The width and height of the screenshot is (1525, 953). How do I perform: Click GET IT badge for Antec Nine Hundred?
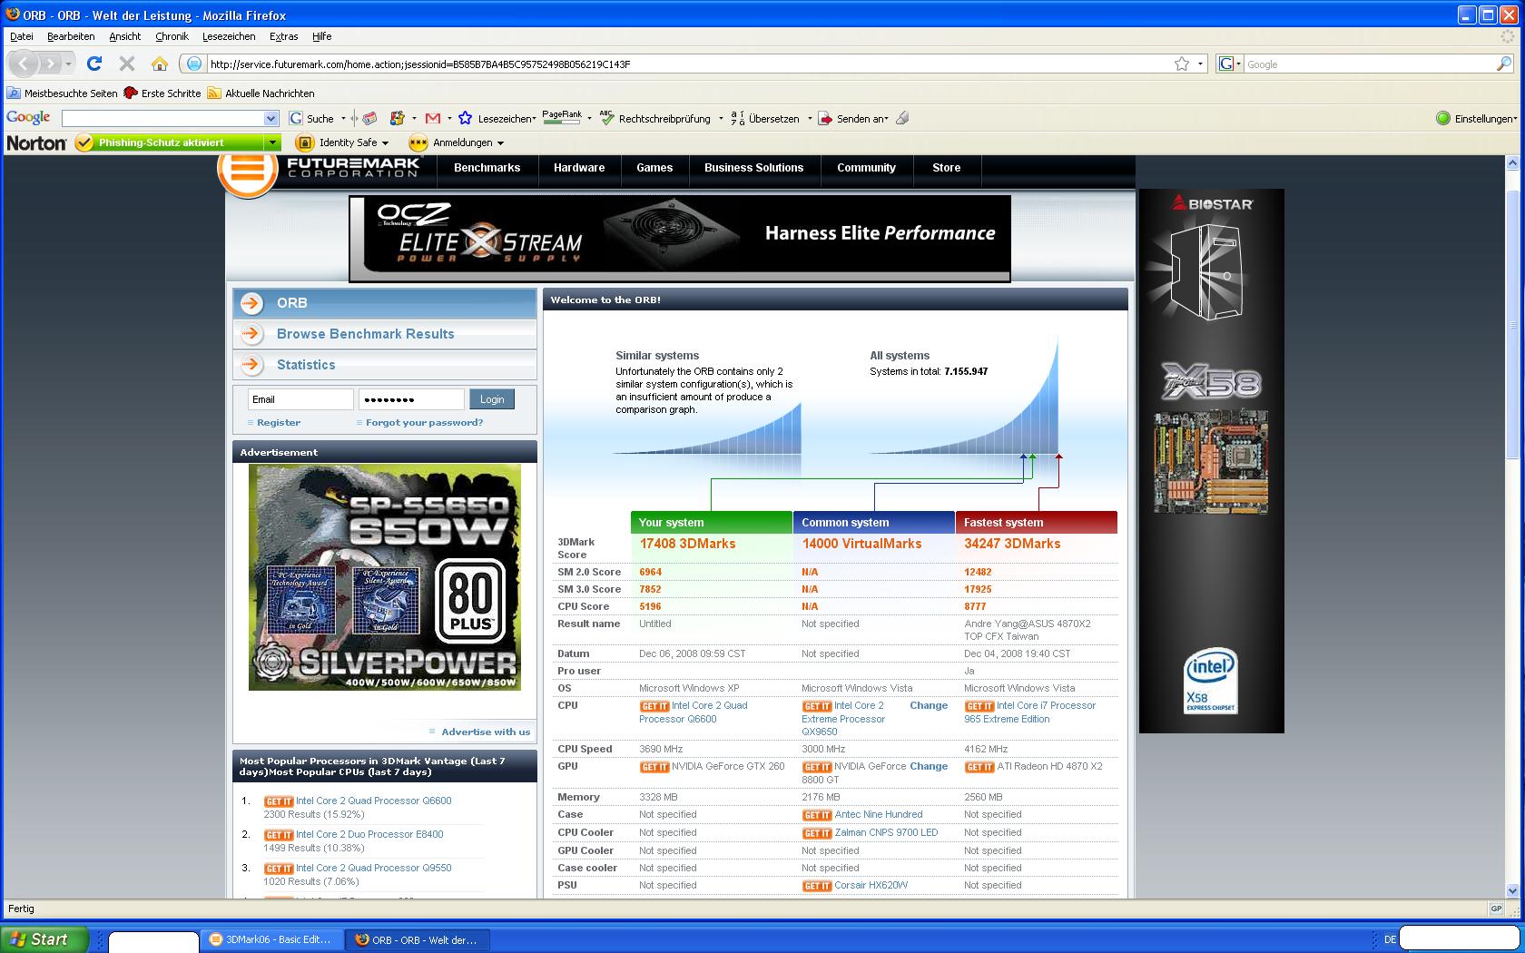[817, 815]
